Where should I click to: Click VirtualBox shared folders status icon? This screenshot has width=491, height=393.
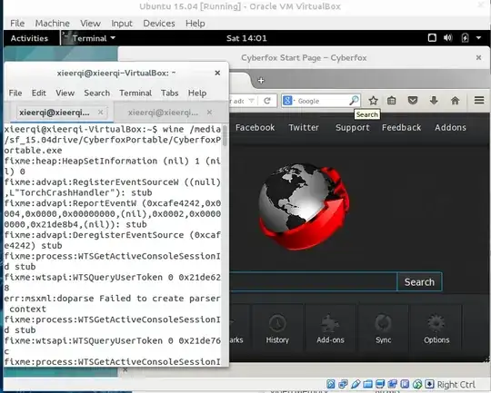[x=367, y=384]
